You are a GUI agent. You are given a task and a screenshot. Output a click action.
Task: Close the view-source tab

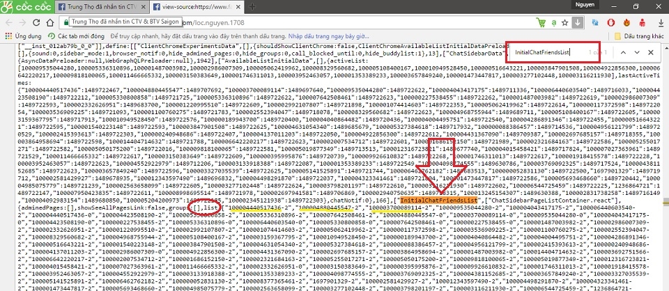tap(238, 7)
